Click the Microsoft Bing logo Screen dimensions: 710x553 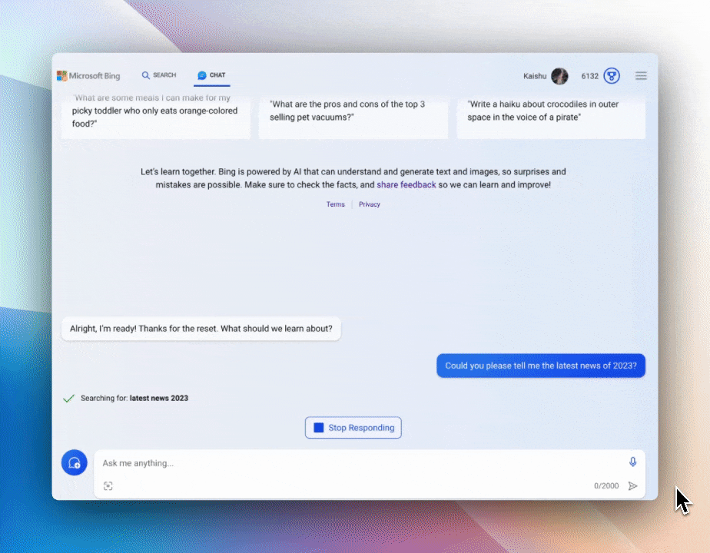tap(88, 76)
